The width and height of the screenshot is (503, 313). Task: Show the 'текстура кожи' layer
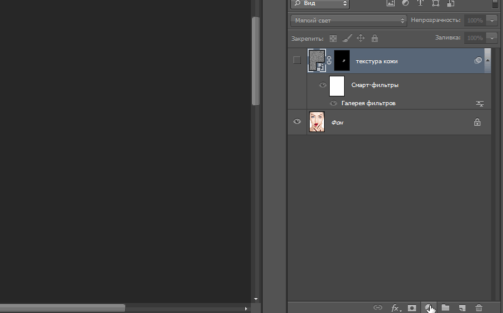click(x=297, y=61)
